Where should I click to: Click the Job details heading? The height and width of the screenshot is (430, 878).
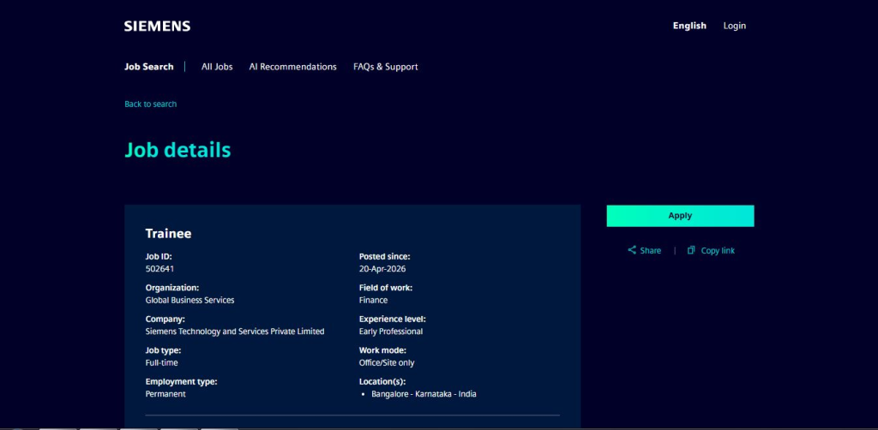coord(177,151)
